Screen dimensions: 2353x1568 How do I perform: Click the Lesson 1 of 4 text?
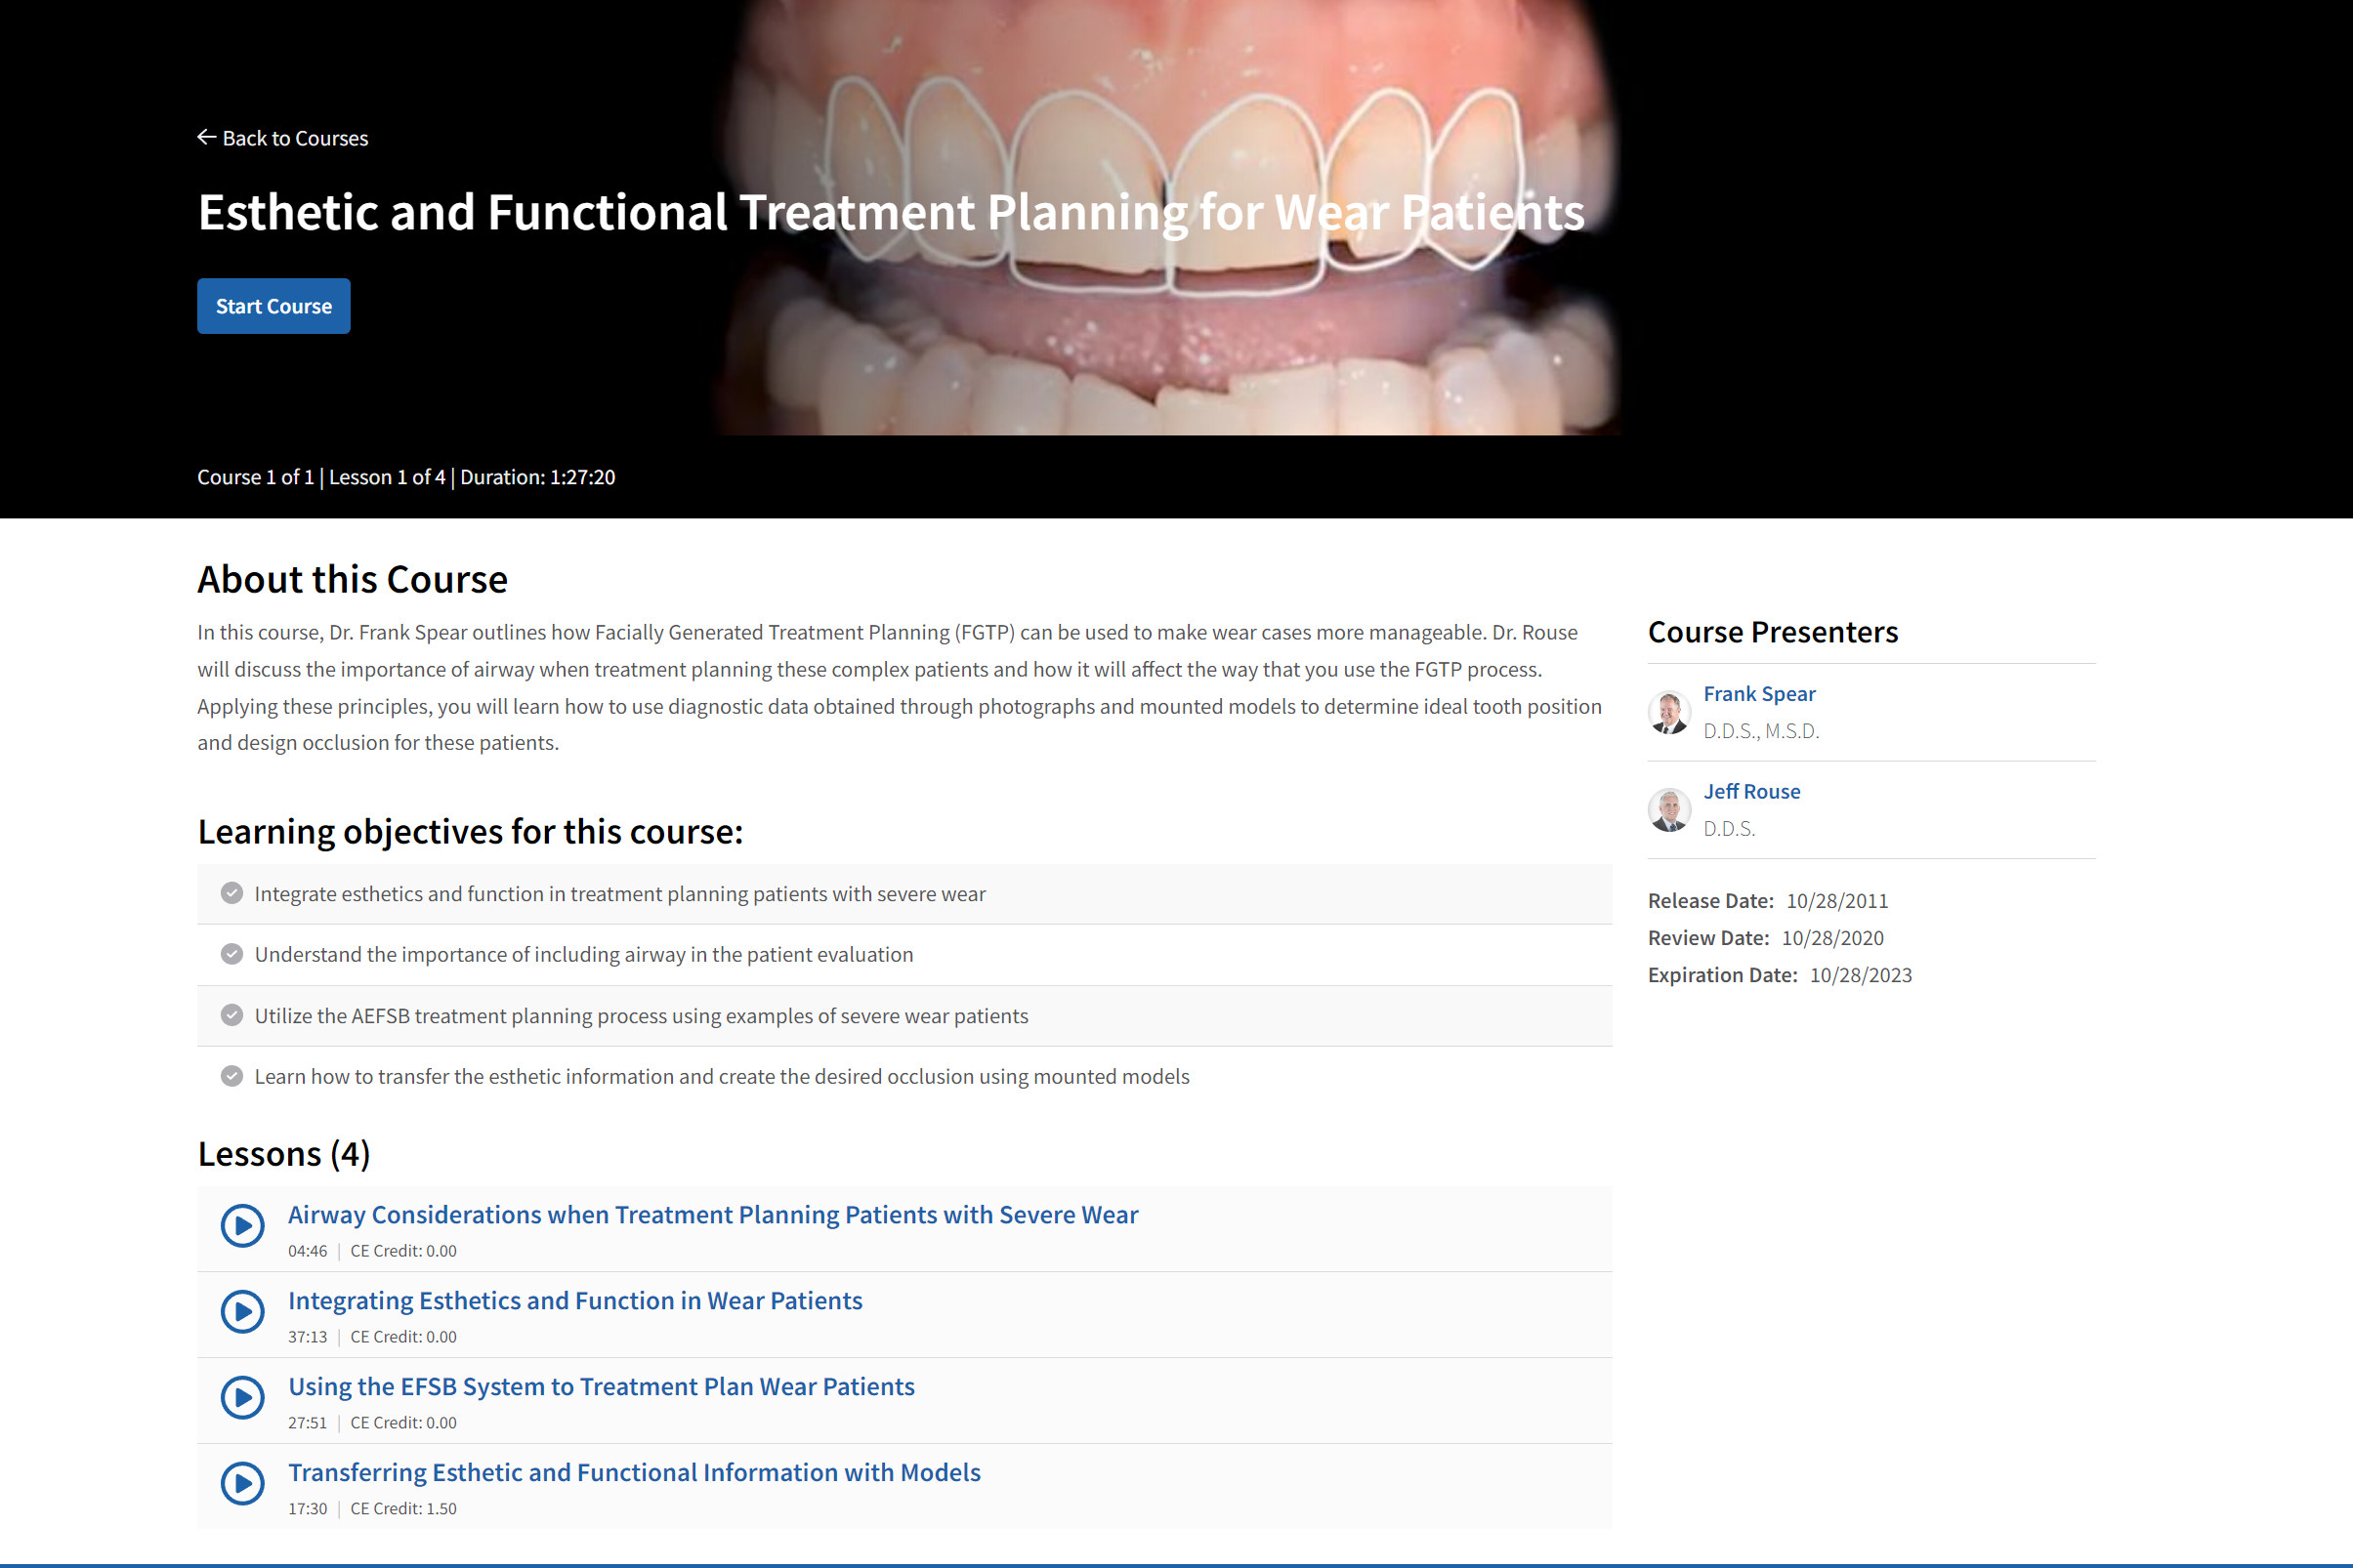click(387, 477)
